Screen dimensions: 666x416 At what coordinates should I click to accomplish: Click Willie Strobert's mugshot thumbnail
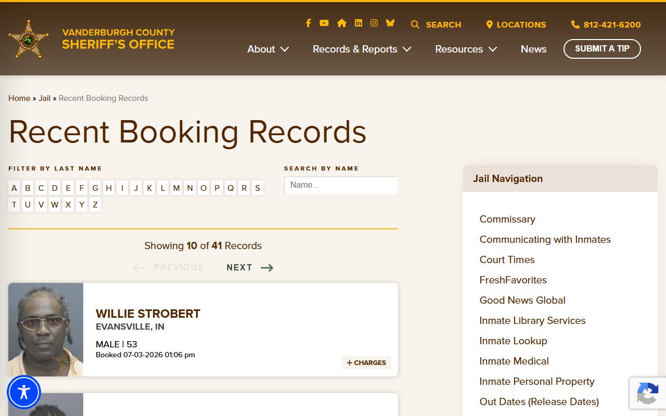tap(46, 330)
